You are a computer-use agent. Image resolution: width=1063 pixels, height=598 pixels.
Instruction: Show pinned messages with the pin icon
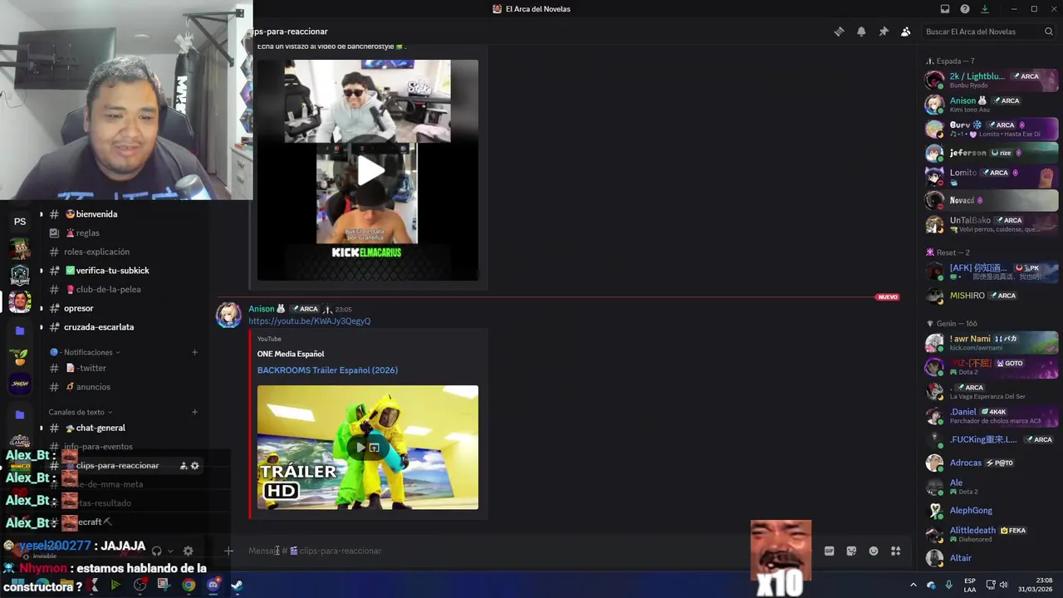[884, 32]
